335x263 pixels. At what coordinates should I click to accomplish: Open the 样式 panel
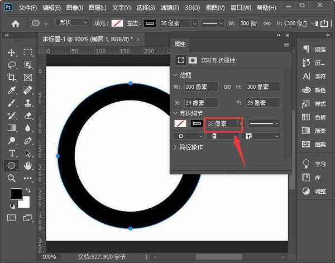pos(314,104)
